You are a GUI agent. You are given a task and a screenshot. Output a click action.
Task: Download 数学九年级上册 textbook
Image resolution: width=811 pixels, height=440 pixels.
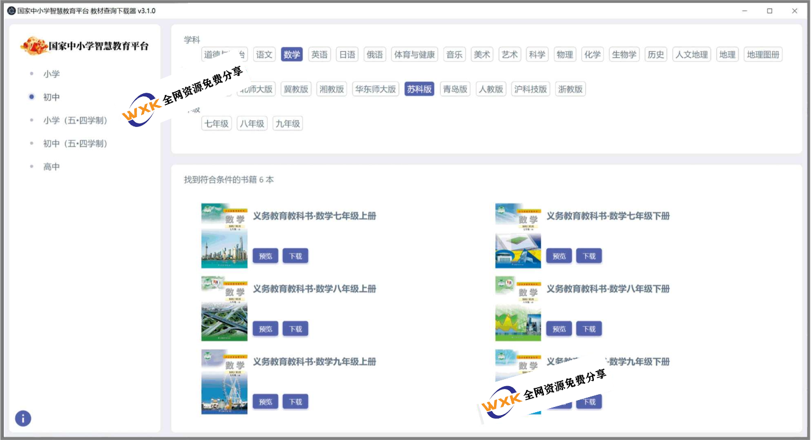click(295, 402)
